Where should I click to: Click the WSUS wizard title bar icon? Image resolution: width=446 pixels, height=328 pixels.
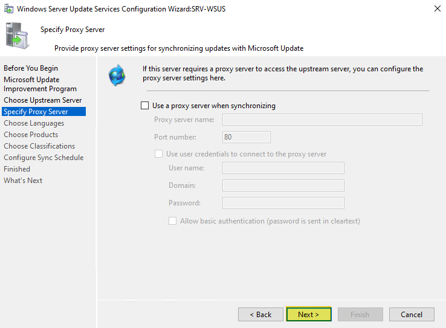[x=8, y=9]
